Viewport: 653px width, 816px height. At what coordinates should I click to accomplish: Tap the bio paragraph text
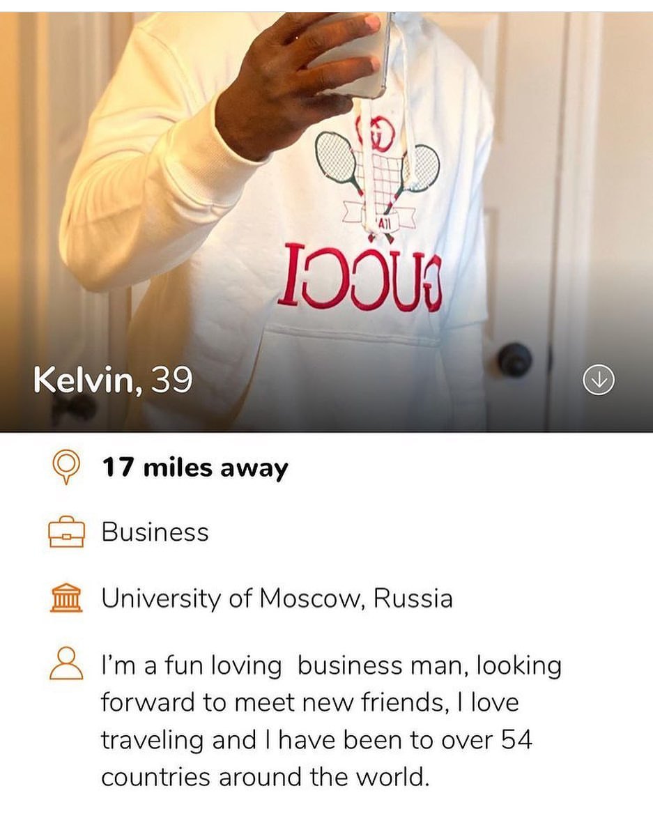click(332, 721)
